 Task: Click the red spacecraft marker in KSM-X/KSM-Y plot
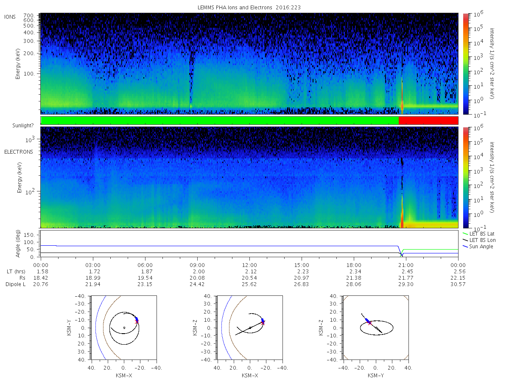(136, 322)
